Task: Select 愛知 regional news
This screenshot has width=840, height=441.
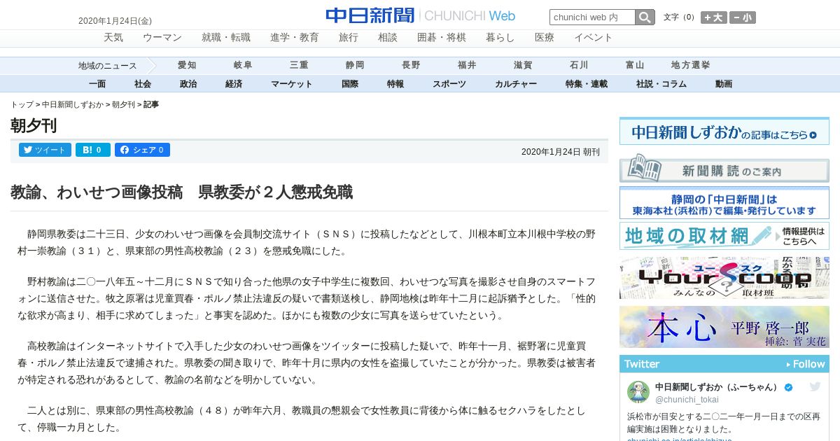Action: 187,65
